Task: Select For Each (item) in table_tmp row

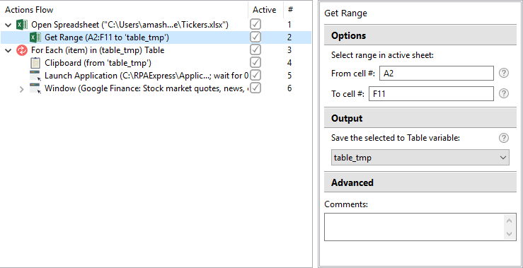Action: point(156,50)
